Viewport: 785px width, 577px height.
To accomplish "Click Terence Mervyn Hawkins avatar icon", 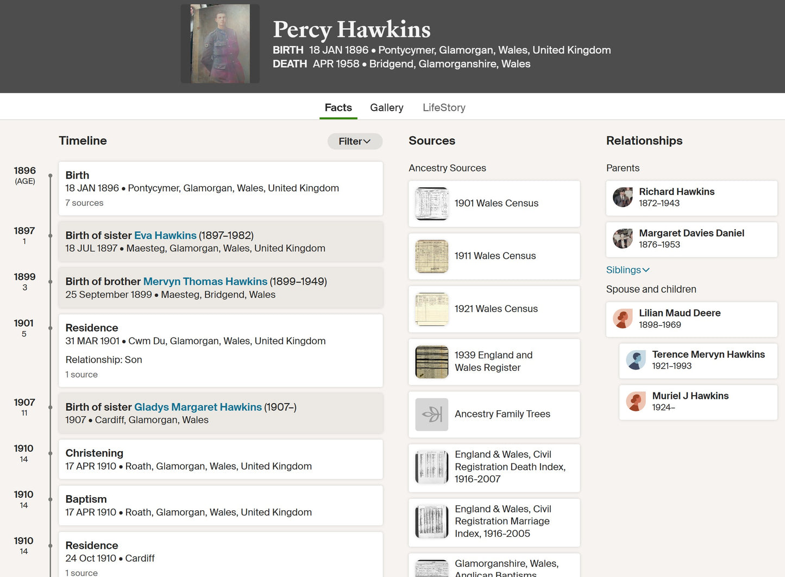I will coord(636,360).
